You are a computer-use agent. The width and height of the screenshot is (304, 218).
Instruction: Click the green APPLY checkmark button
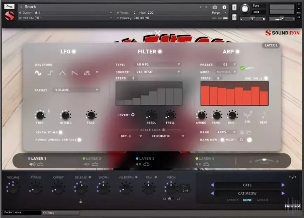tap(242, 68)
